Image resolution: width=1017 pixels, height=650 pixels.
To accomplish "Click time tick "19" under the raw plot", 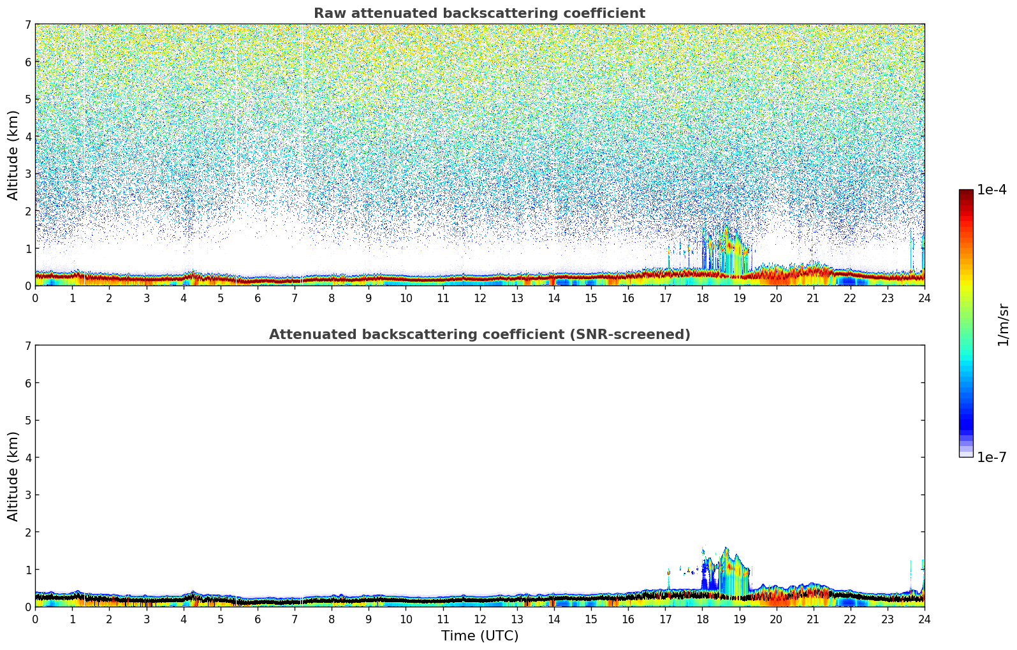I will click(x=739, y=298).
